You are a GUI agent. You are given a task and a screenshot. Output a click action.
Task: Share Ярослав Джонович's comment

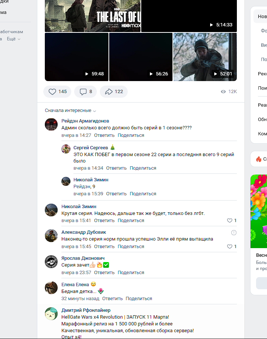tap(131, 273)
